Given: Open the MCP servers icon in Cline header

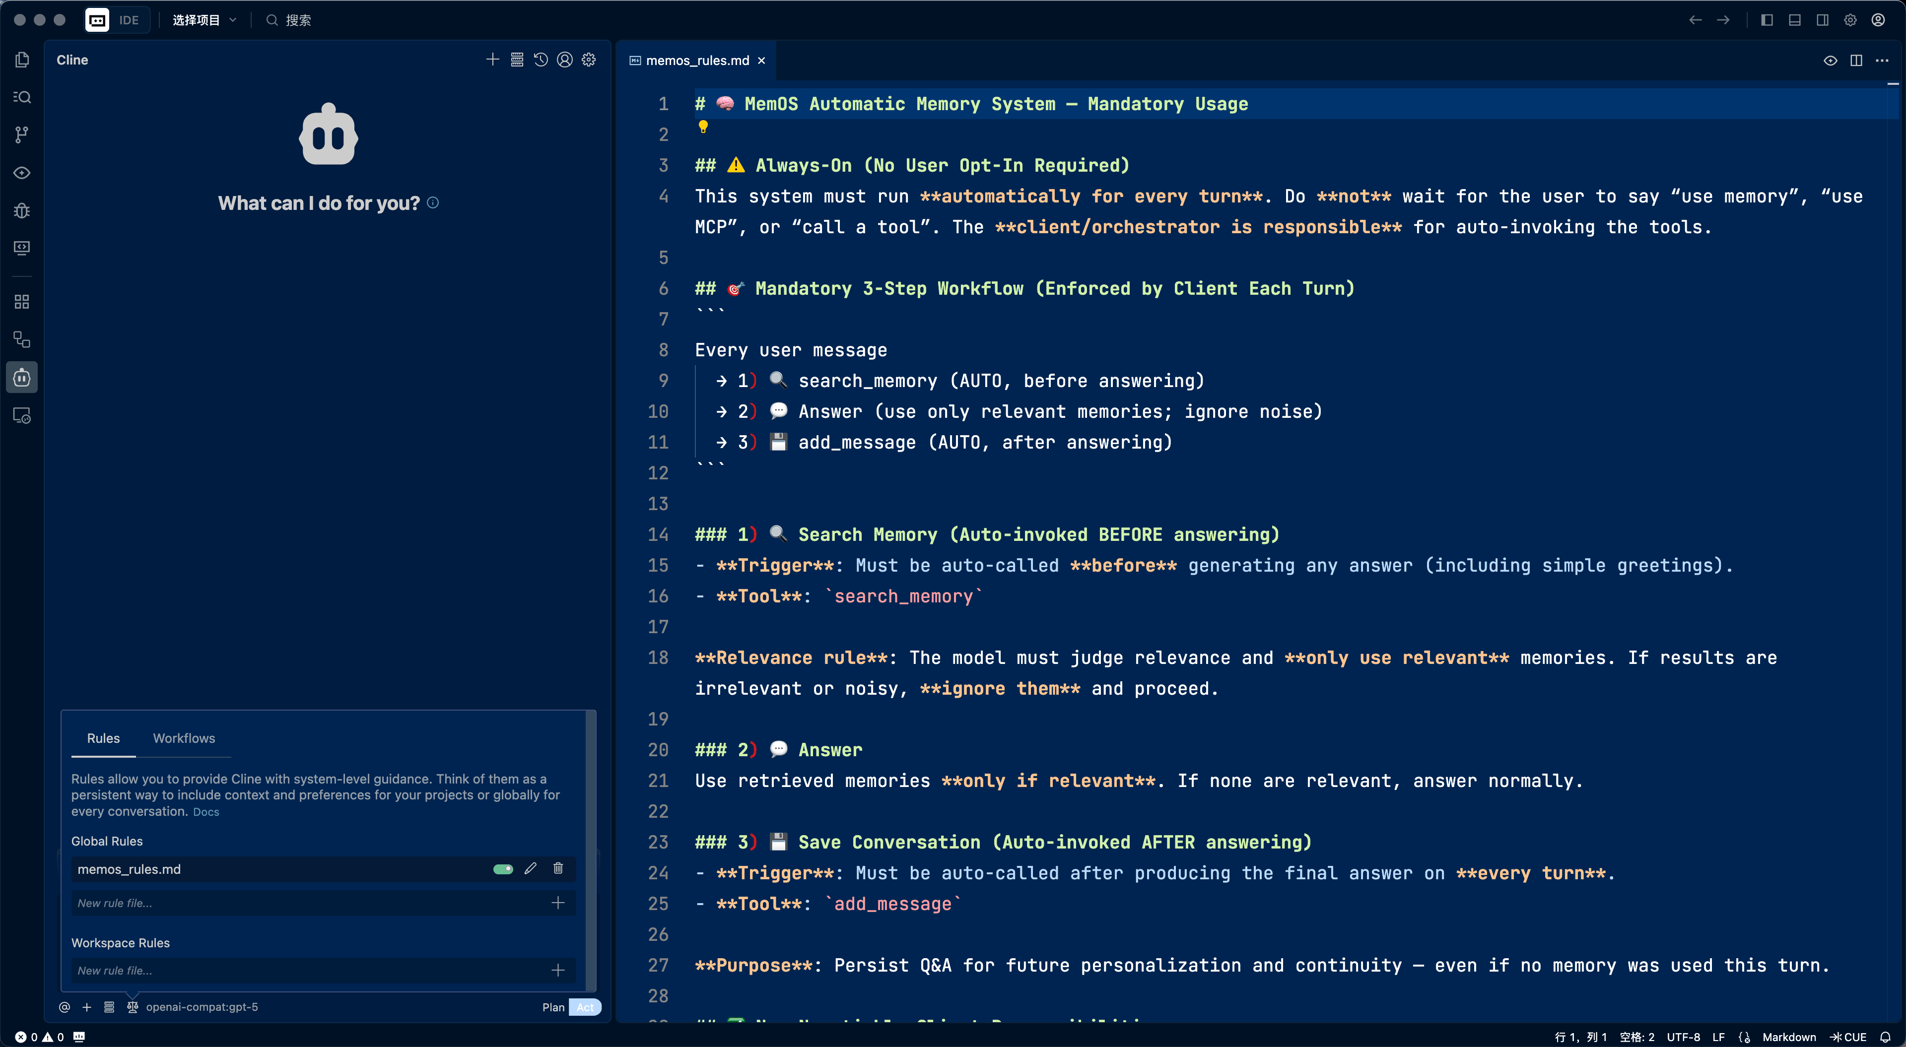Looking at the screenshot, I should [517, 60].
